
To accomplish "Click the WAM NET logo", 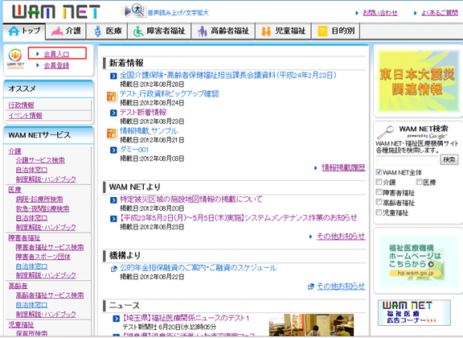I will (55, 12).
